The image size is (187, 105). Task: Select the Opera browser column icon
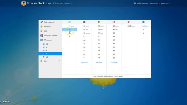coord(114,22)
